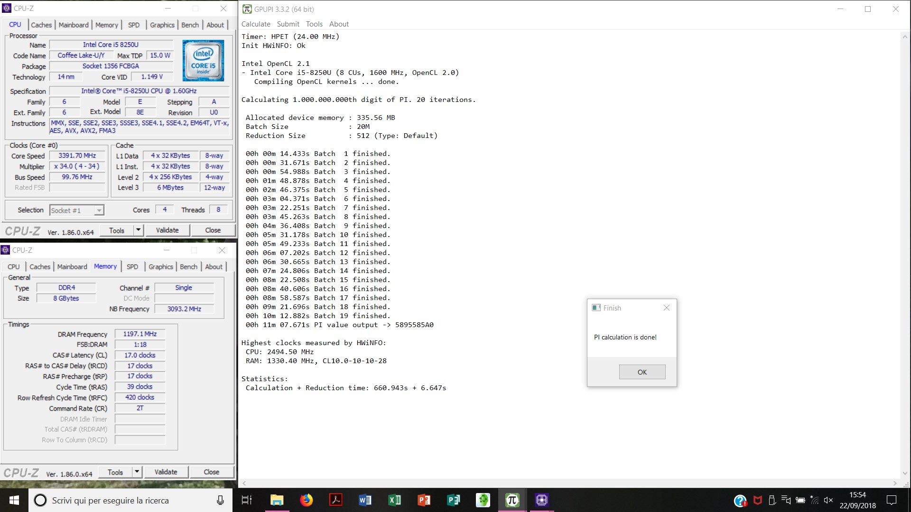Click Tools button in the top CPU-Z window
Image resolution: width=911 pixels, height=512 pixels.
(117, 230)
